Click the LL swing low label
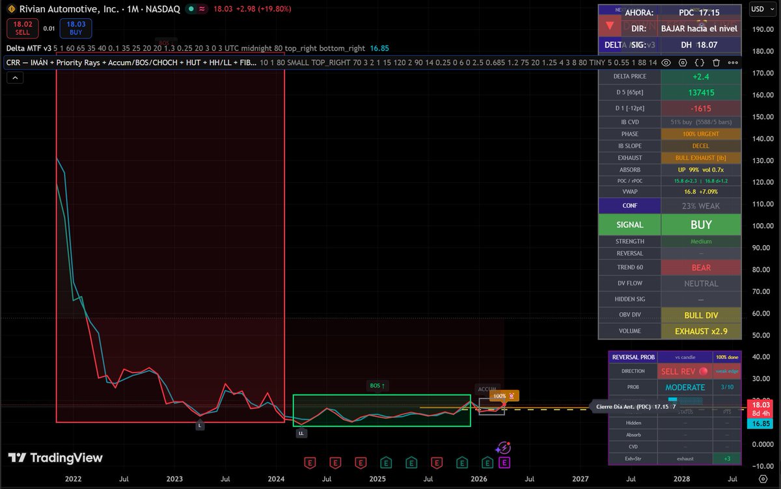The width and height of the screenshot is (781, 489). [301, 432]
